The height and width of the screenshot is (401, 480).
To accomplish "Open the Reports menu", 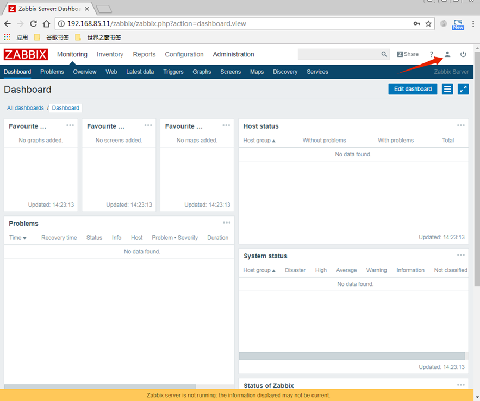I will pos(144,54).
